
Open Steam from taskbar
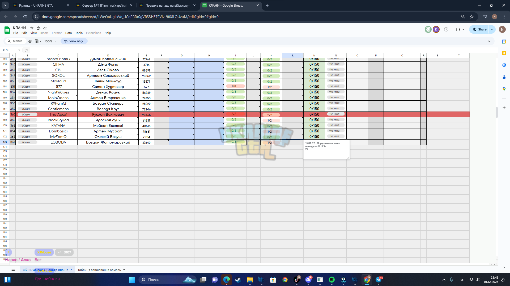point(238,280)
